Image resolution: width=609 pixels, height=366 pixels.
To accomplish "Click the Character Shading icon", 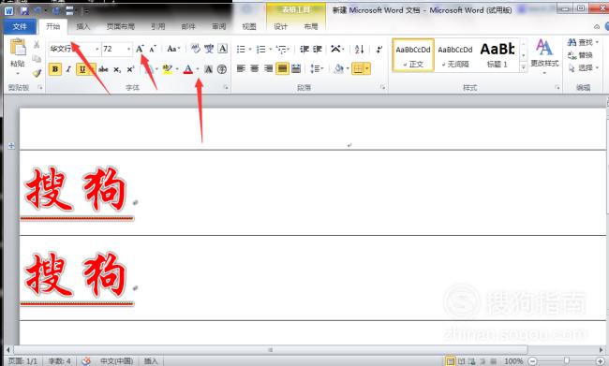I will (209, 69).
